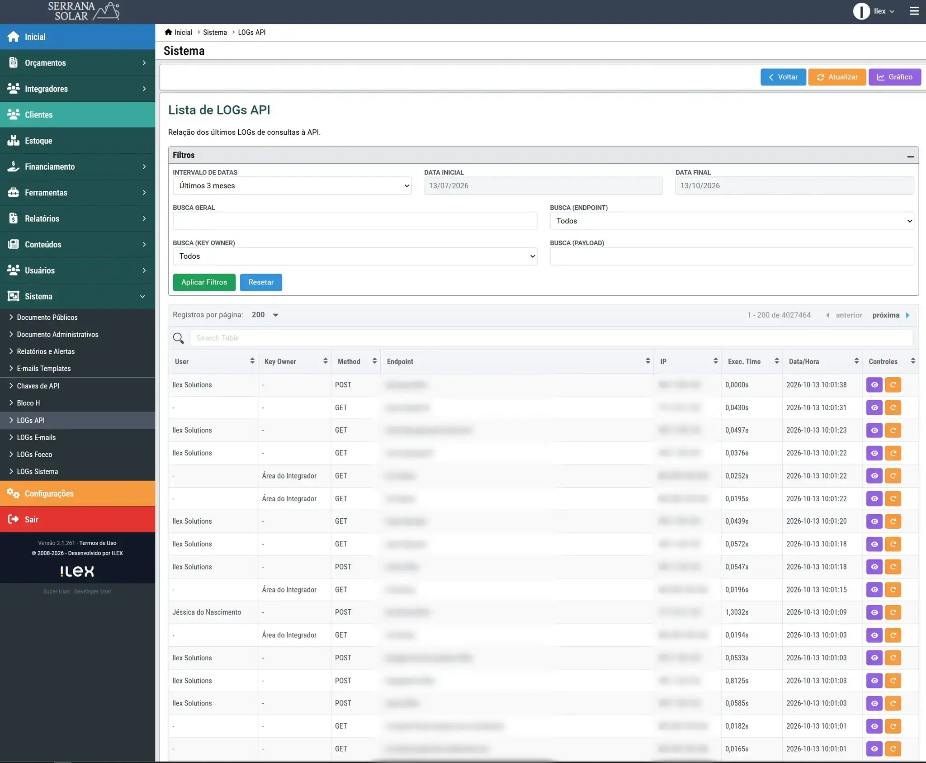The width and height of the screenshot is (926, 763).
Task: Click the eye icon on the 10:01:31 row
Action: [874, 408]
